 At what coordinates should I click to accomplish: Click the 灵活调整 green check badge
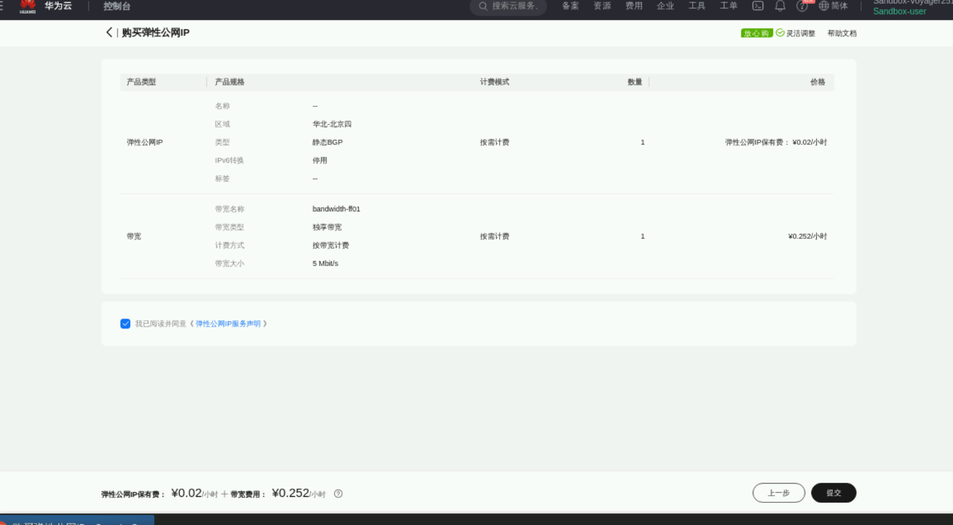click(x=796, y=33)
